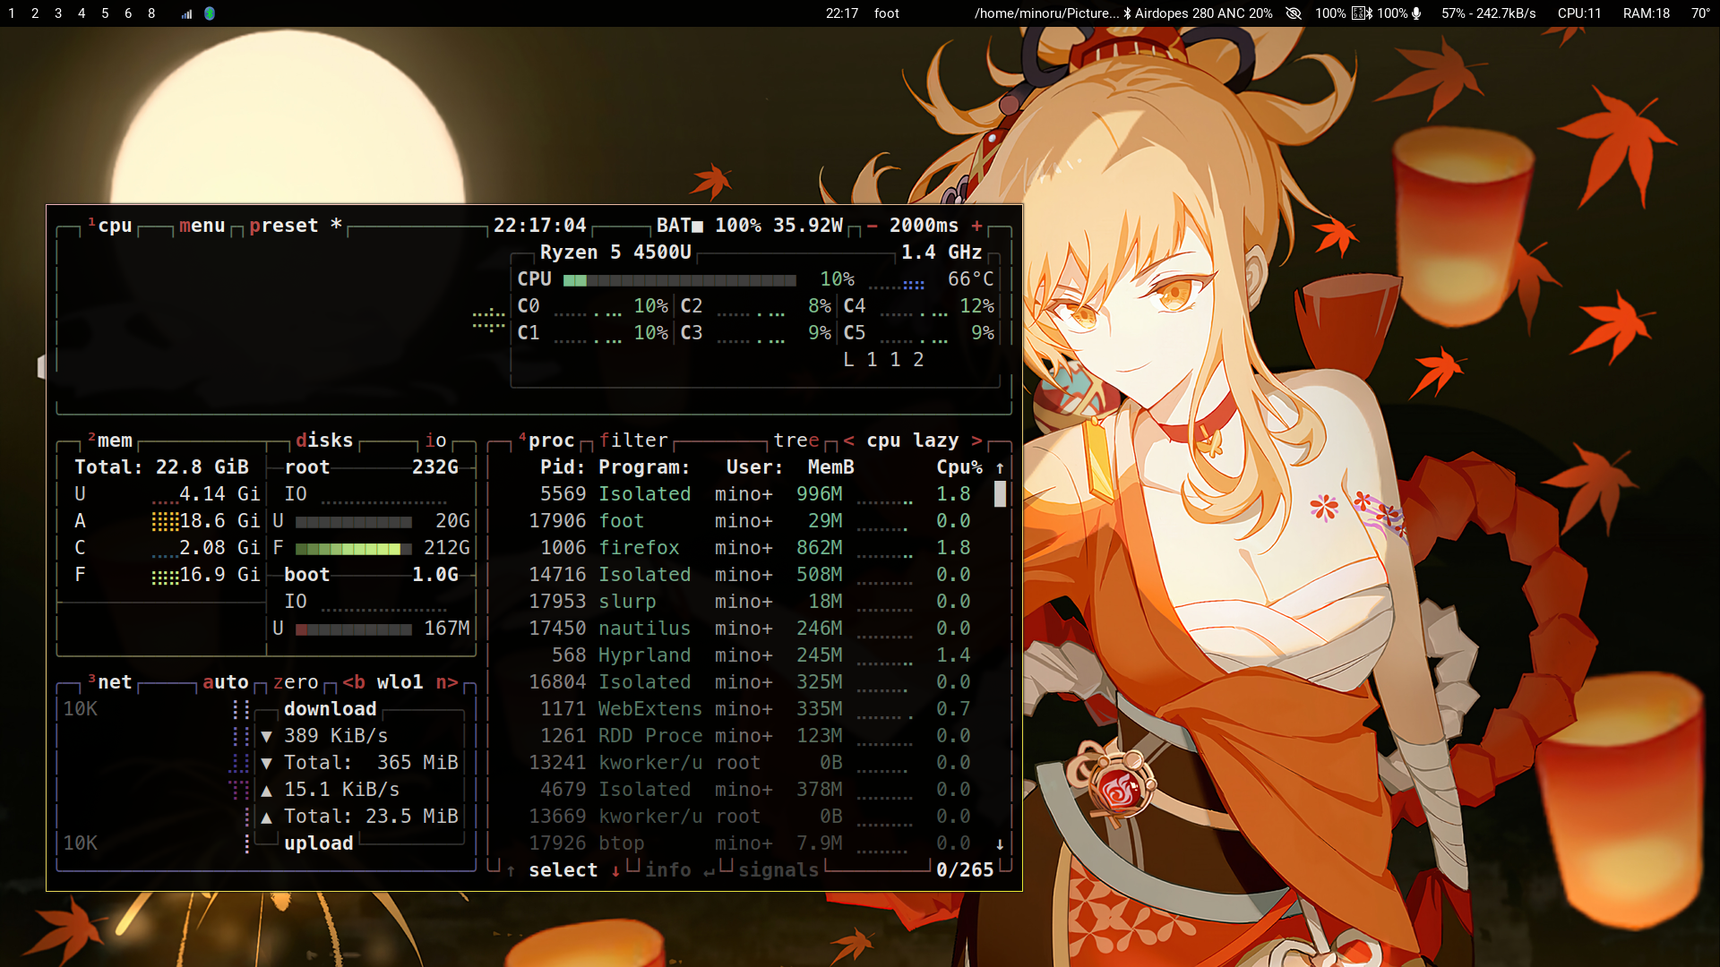Open the btop menu
This screenshot has width=1720, height=967.
click(202, 226)
